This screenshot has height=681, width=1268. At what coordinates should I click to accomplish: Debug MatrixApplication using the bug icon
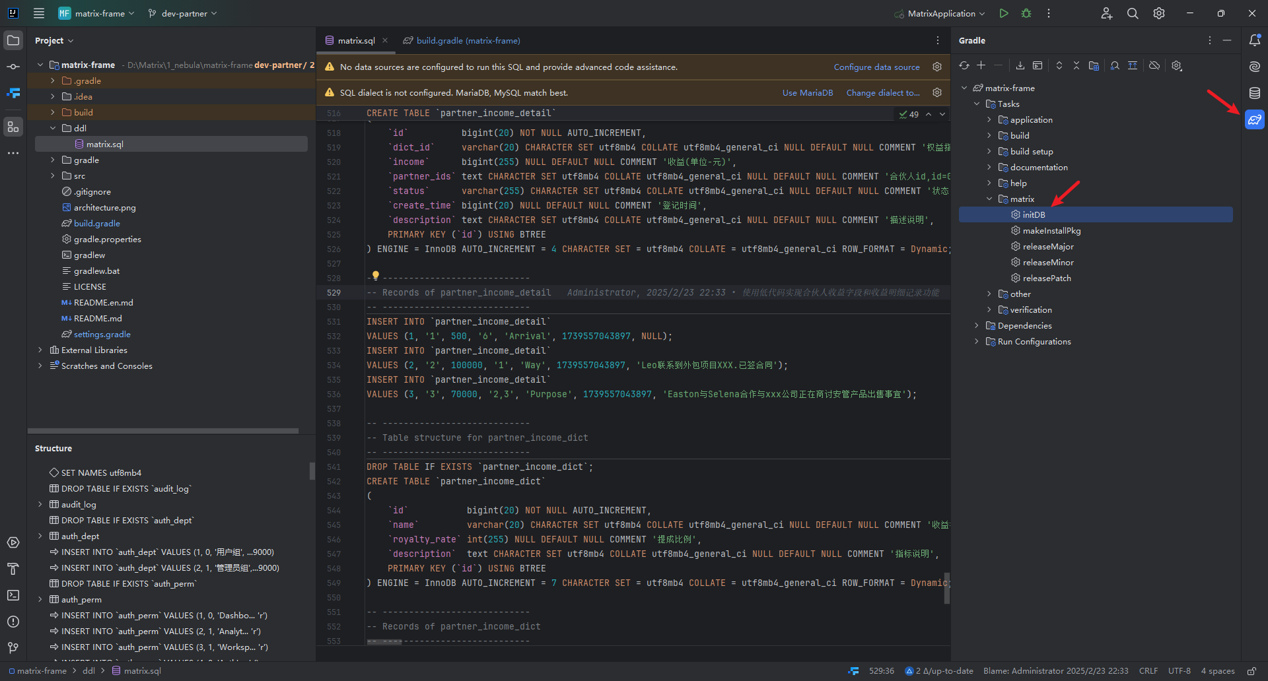(x=1026, y=13)
